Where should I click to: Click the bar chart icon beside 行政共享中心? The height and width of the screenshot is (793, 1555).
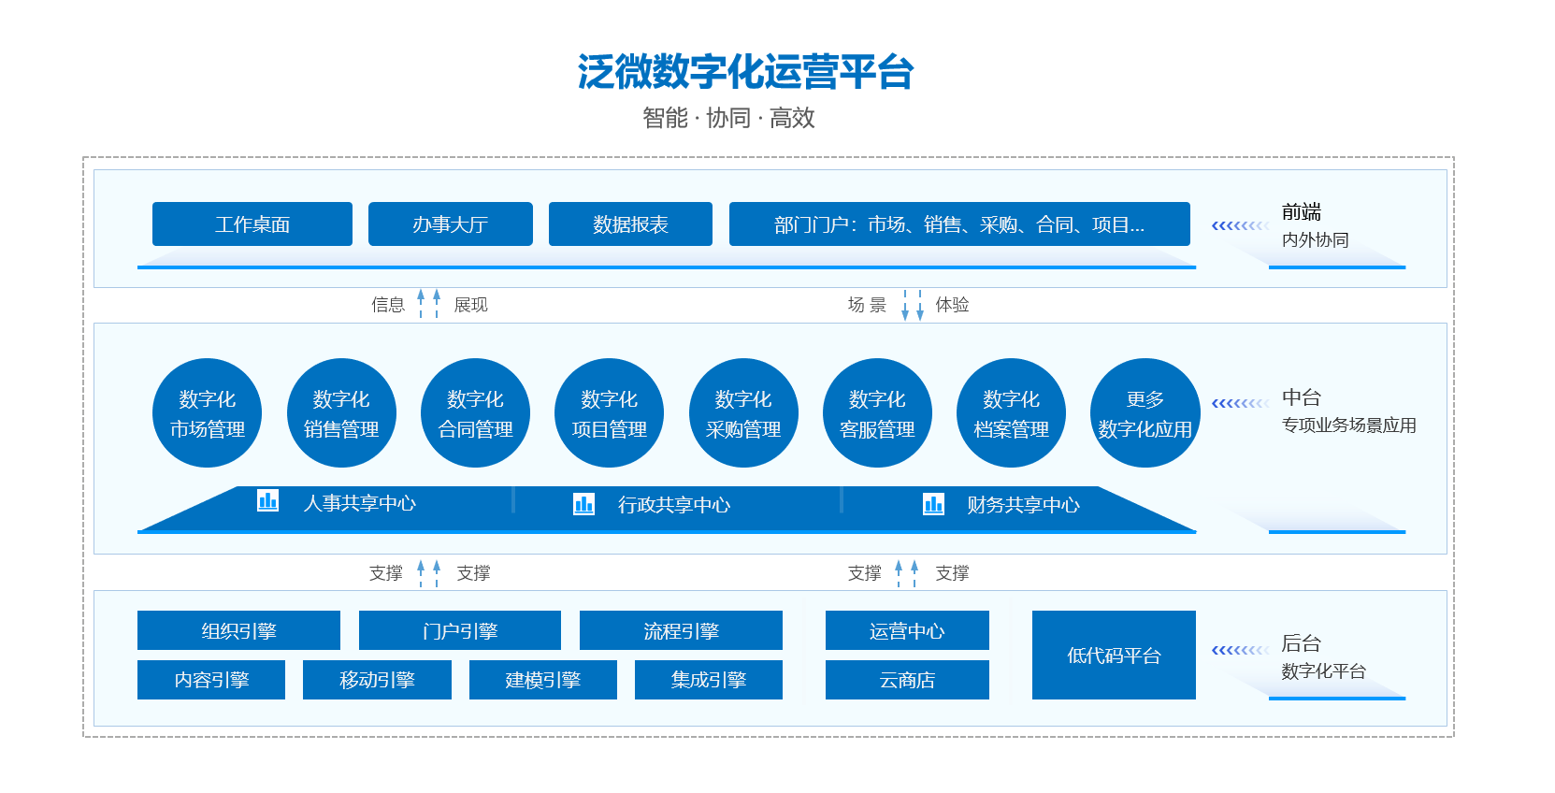point(583,504)
